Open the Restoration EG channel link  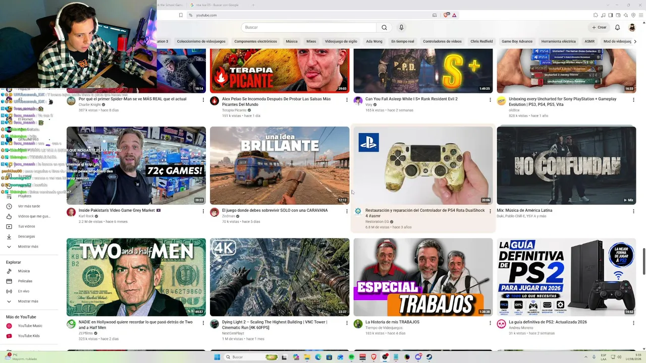point(377,221)
